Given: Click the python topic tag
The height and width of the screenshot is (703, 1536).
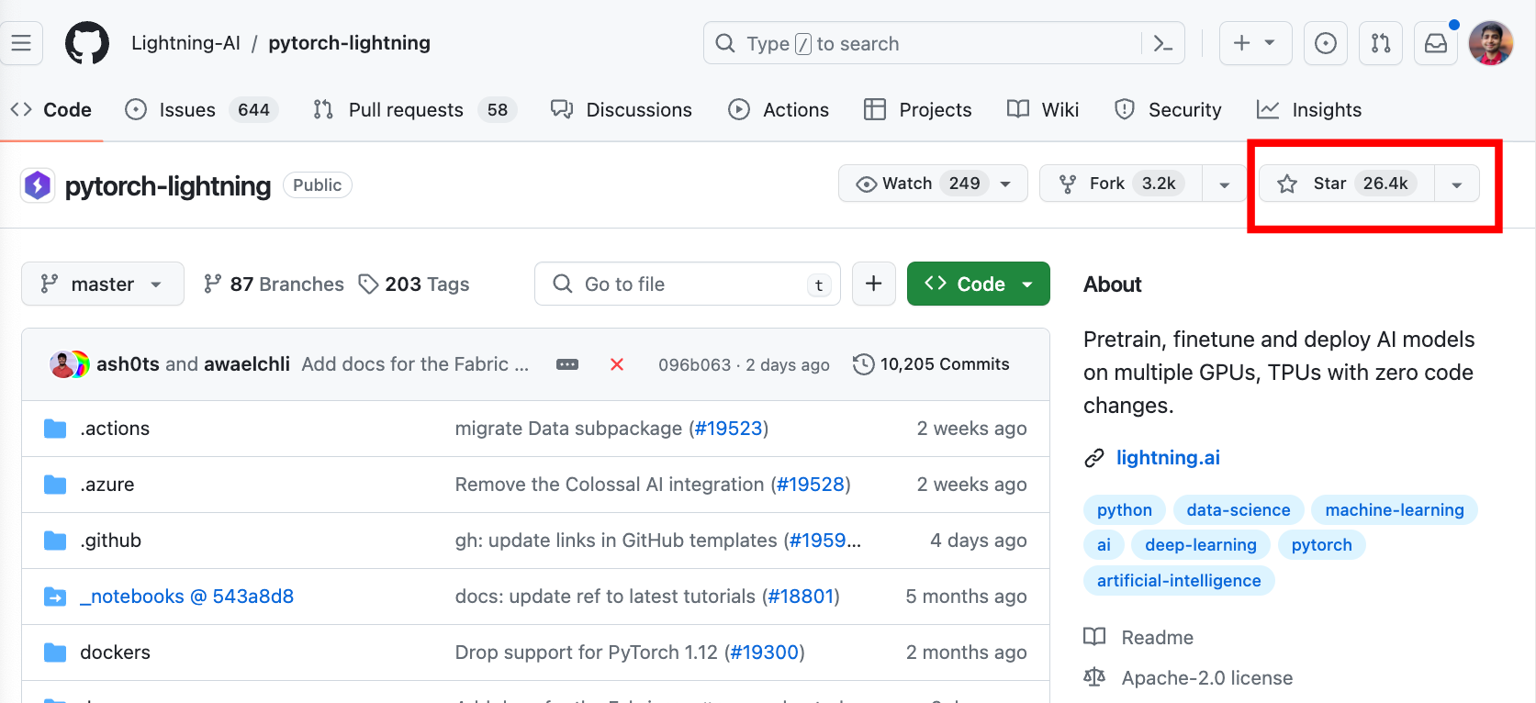Looking at the screenshot, I should (1125, 510).
